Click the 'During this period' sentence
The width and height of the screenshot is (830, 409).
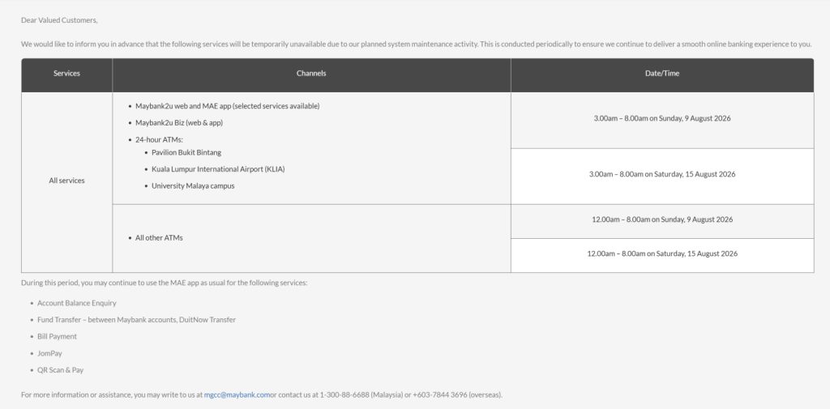click(164, 283)
